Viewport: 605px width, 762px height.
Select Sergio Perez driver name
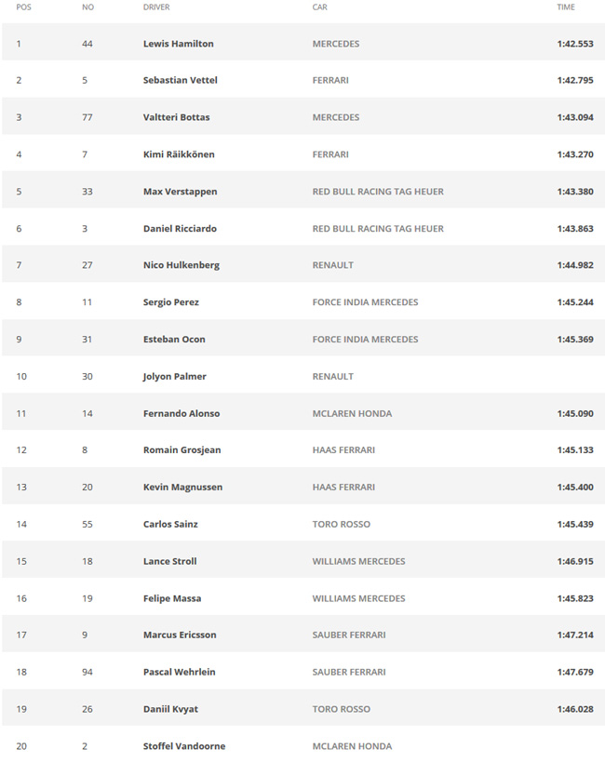click(x=170, y=302)
